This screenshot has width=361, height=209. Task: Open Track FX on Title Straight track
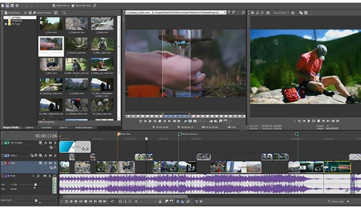pos(46,143)
